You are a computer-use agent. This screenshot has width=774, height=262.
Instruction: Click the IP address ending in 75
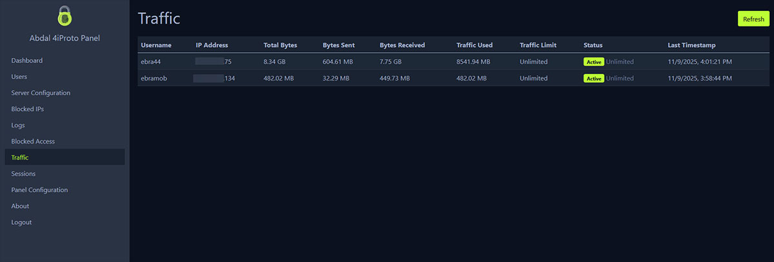coord(213,62)
